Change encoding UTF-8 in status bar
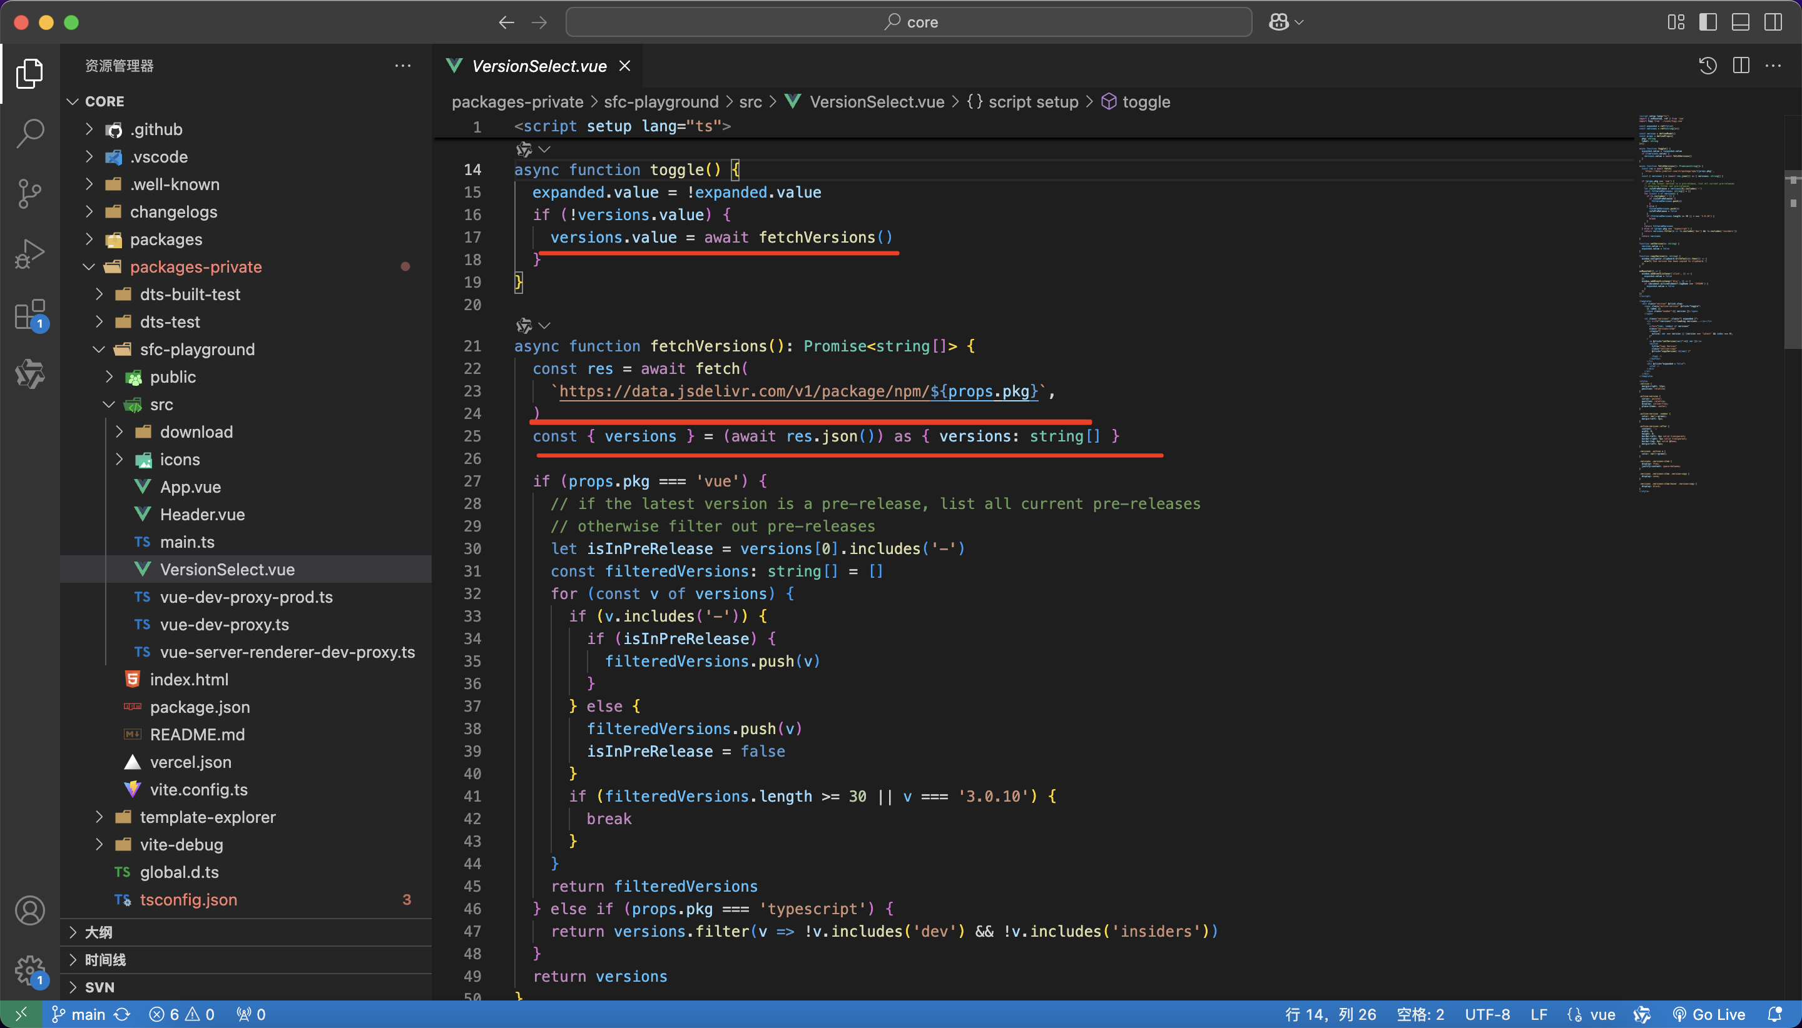This screenshot has width=1802, height=1028. point(1487,1015)
